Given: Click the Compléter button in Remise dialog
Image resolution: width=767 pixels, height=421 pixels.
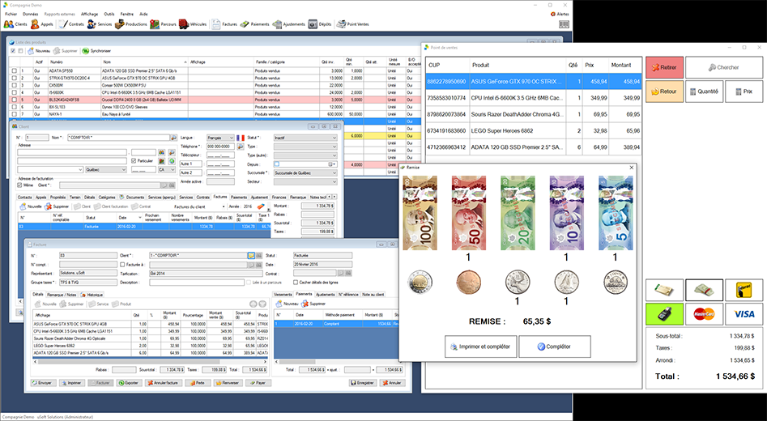Looking at the screenshot, I should point(555,347).
